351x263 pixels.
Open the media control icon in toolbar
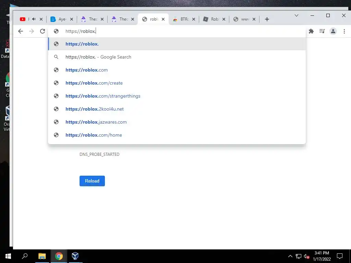click(x=322, y=31)
